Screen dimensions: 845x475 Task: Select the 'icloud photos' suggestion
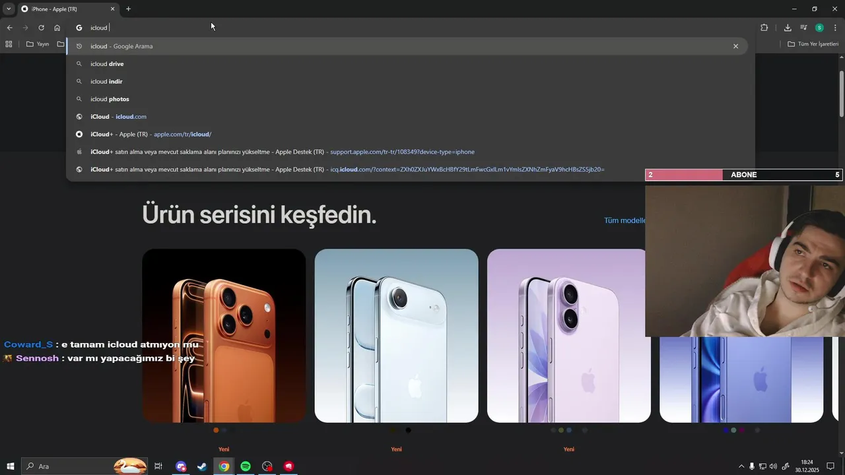[407, 99]
